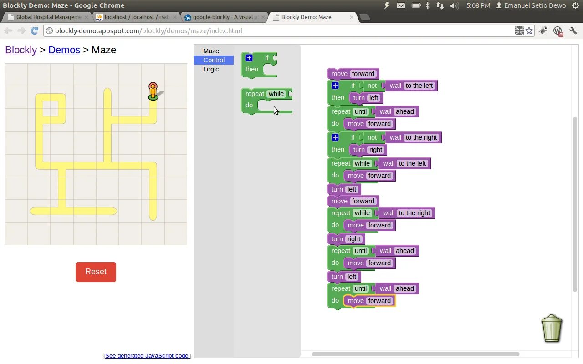Screen dimensions: 583x364
Task: Open the bug extension icon
Action: click(x=543, y=30)
